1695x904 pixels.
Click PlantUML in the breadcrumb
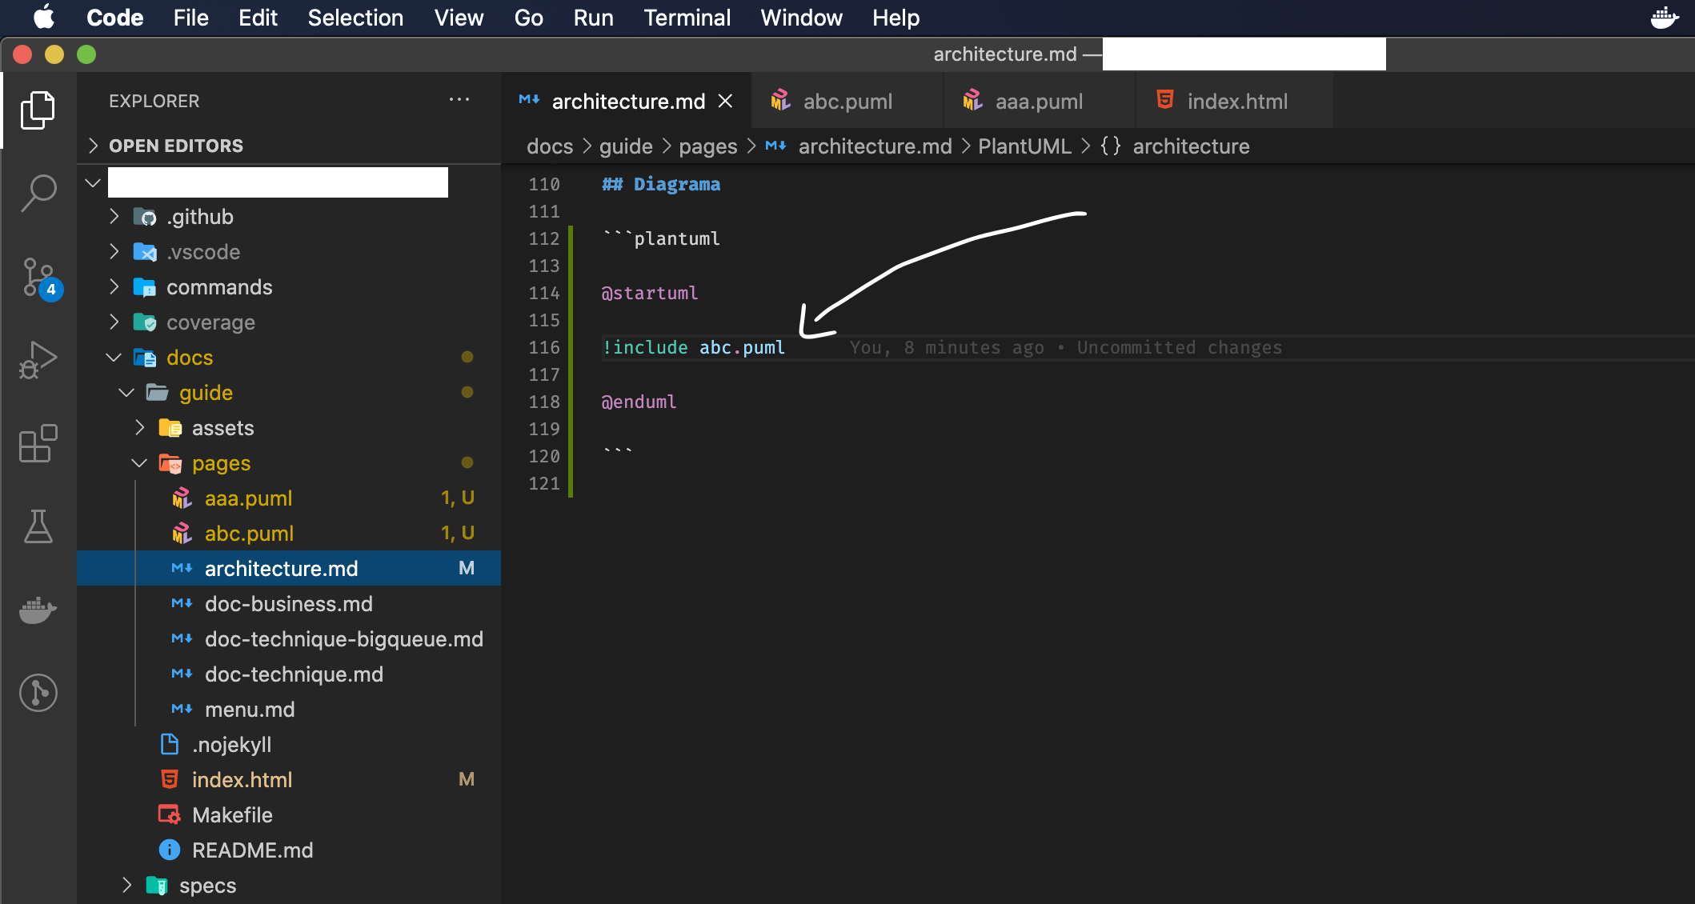point(1024,146)
